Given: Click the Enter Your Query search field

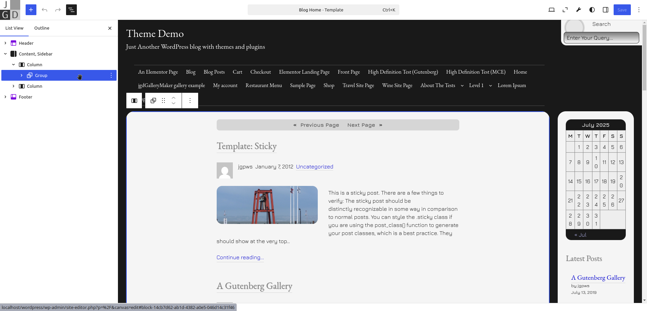Looking at the screenshot, I should point(601,38).
